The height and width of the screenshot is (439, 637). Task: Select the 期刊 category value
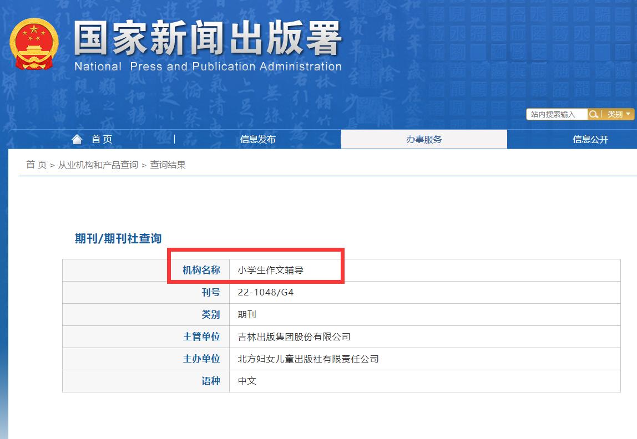pyautogui.click(x=247, y=314)
